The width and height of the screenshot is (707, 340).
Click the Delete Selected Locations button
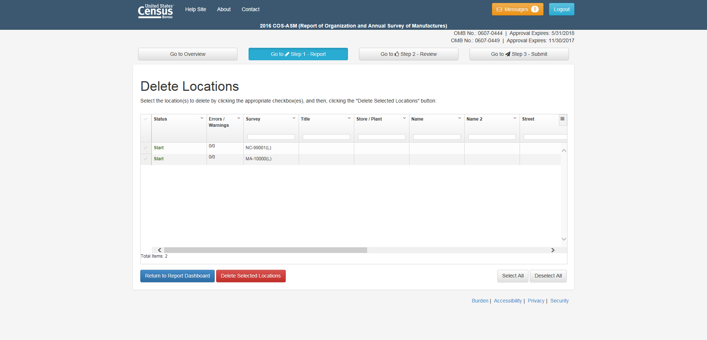click(x=251, y=276)
